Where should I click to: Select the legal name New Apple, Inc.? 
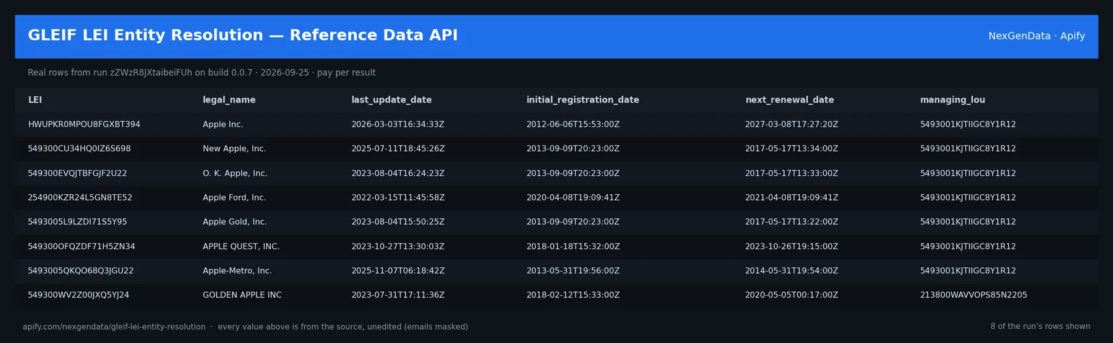point(234,149)
